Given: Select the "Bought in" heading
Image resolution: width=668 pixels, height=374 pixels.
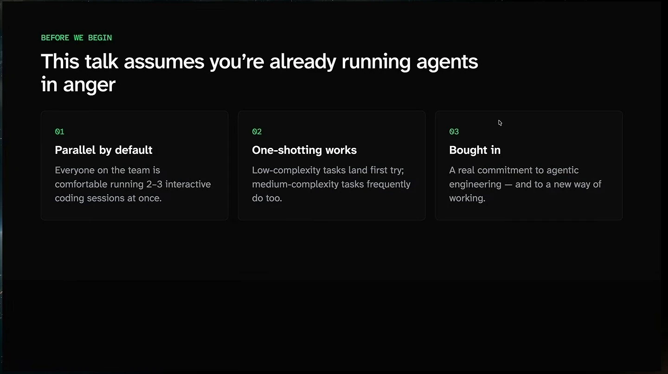Looking at the screenshot, I should tap(475, 150).
